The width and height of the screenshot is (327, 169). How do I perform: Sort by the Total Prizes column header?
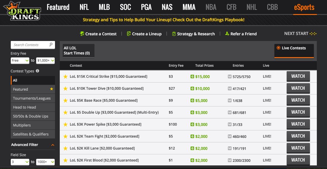[204, 66]
